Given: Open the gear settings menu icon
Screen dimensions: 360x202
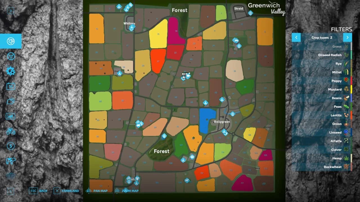Looking at the screenshot, I should (11, 71).
